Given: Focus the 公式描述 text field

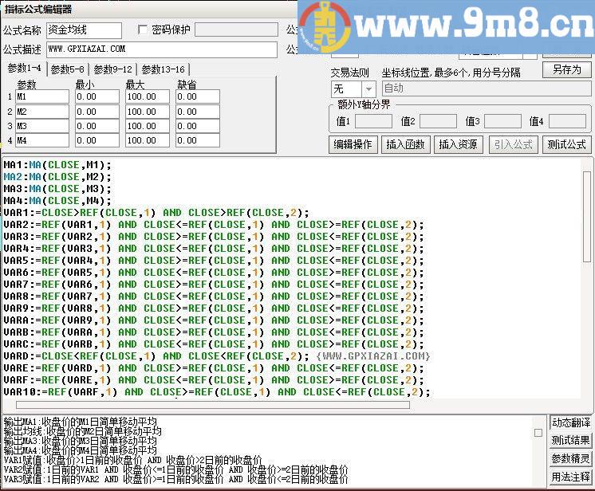Looking at the screenshot, I should point(161,49).
